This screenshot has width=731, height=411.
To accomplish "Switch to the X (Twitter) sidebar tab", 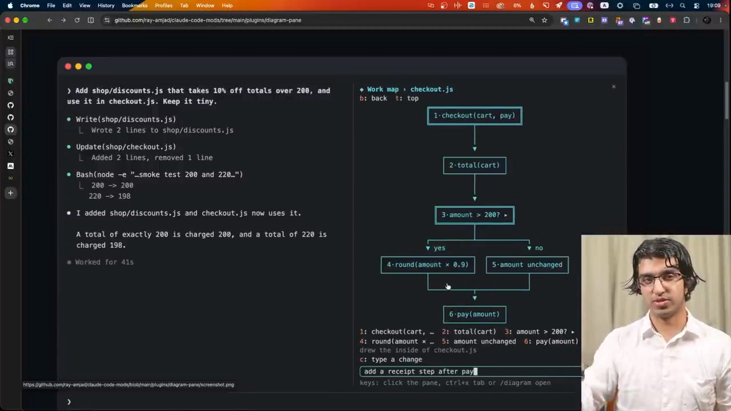I will coord(10,154).
